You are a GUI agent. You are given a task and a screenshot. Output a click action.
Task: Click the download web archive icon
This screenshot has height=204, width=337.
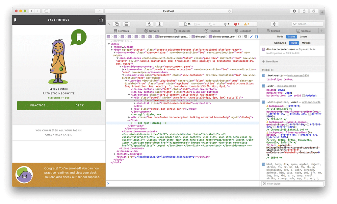tap(159, 24)
